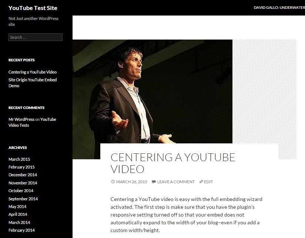Click the pencil edit icon
This screenshot has width=305, height=238.
pos(201,182)
